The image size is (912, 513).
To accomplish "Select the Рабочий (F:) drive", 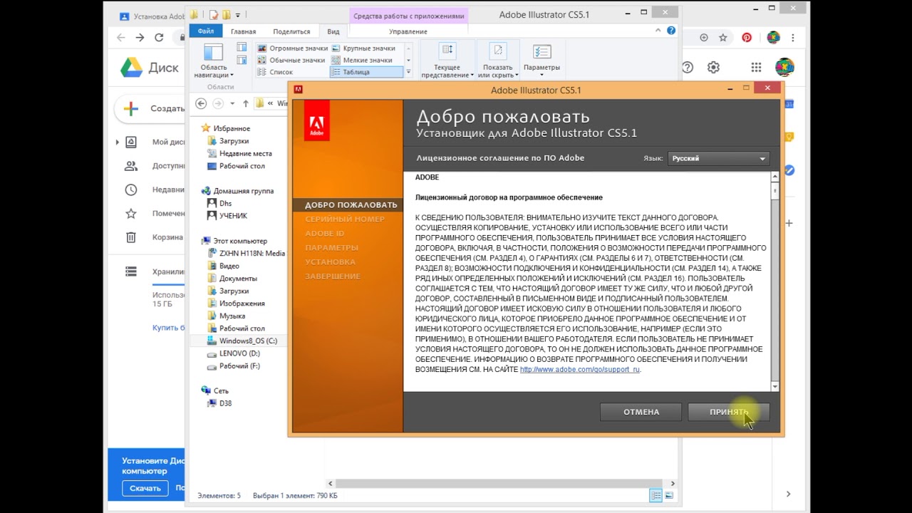I will (234, 366).
